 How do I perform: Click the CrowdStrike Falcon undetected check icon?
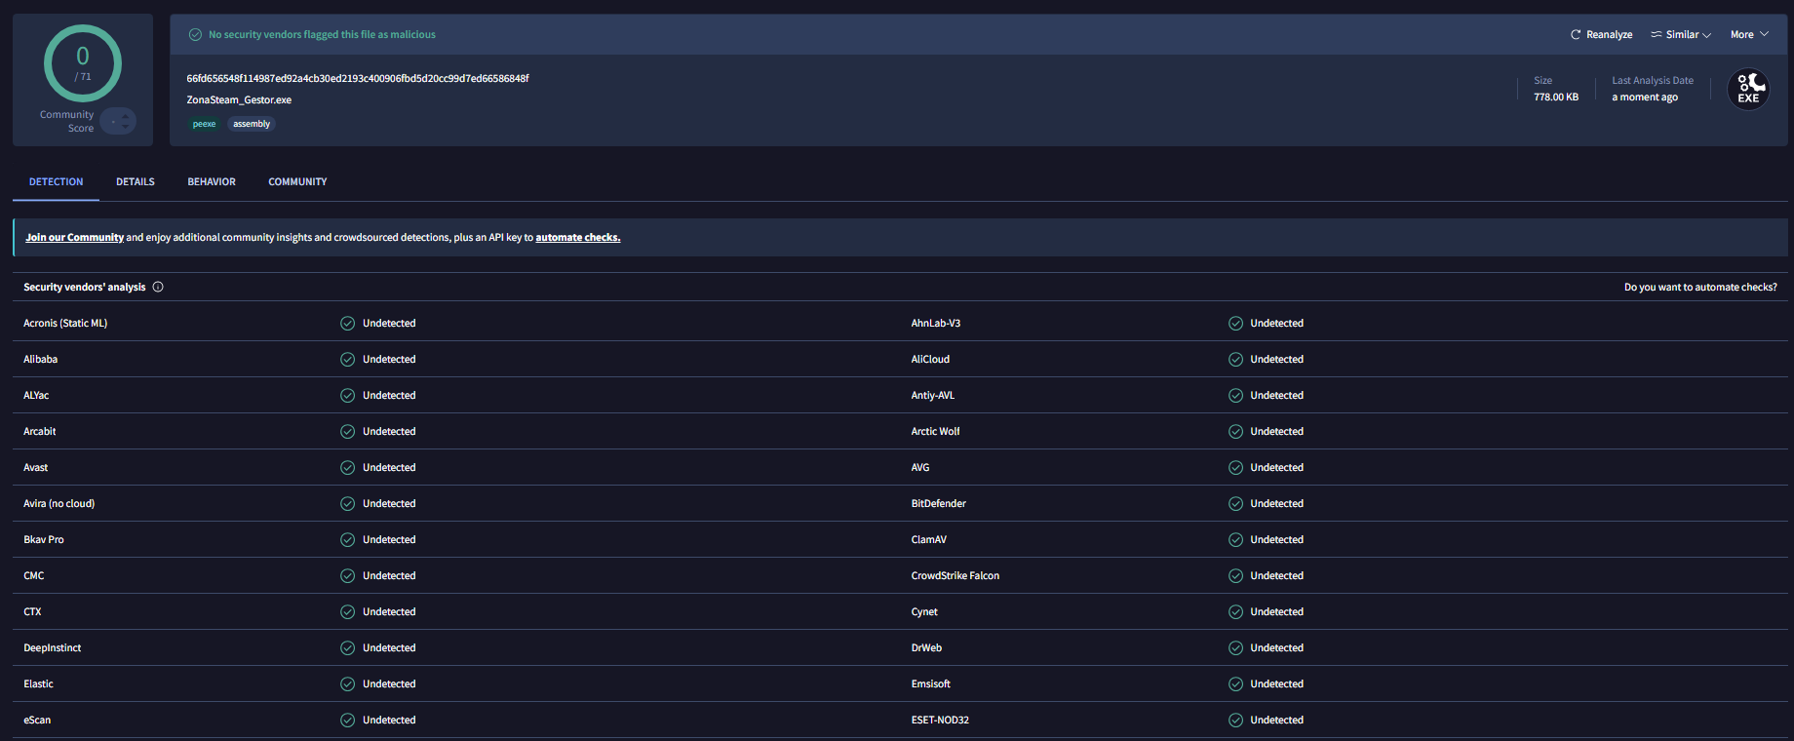1235,576
